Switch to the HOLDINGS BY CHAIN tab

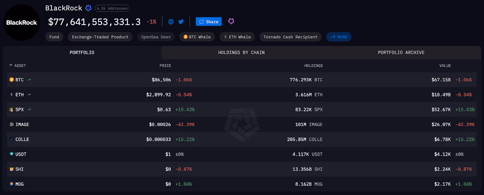241,52
